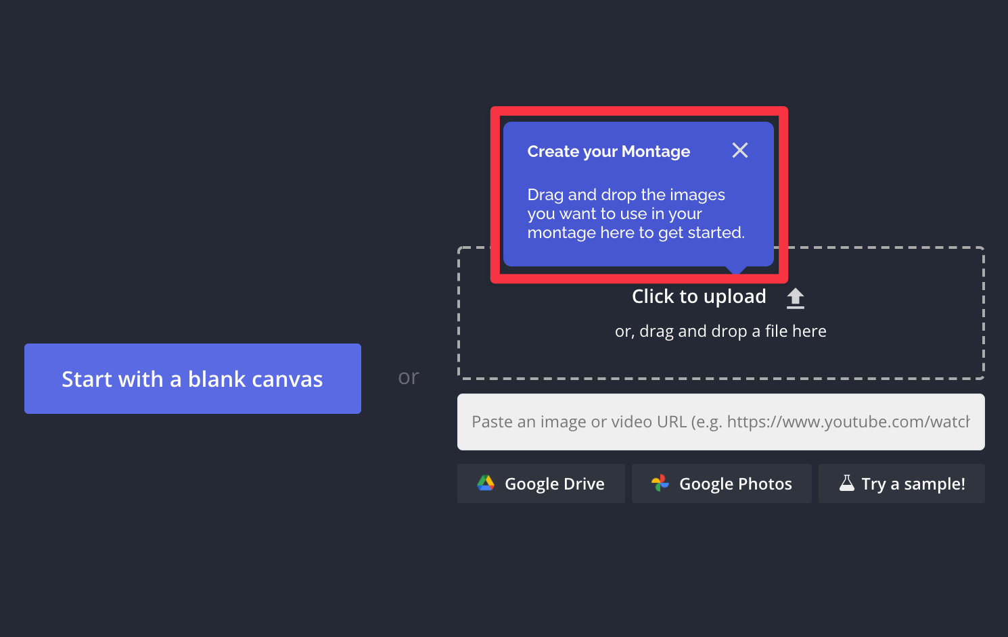Click the Google Photos pinwheel logo
The width and height of the screenshot is (1008, 637).
(x=660, y=483)
